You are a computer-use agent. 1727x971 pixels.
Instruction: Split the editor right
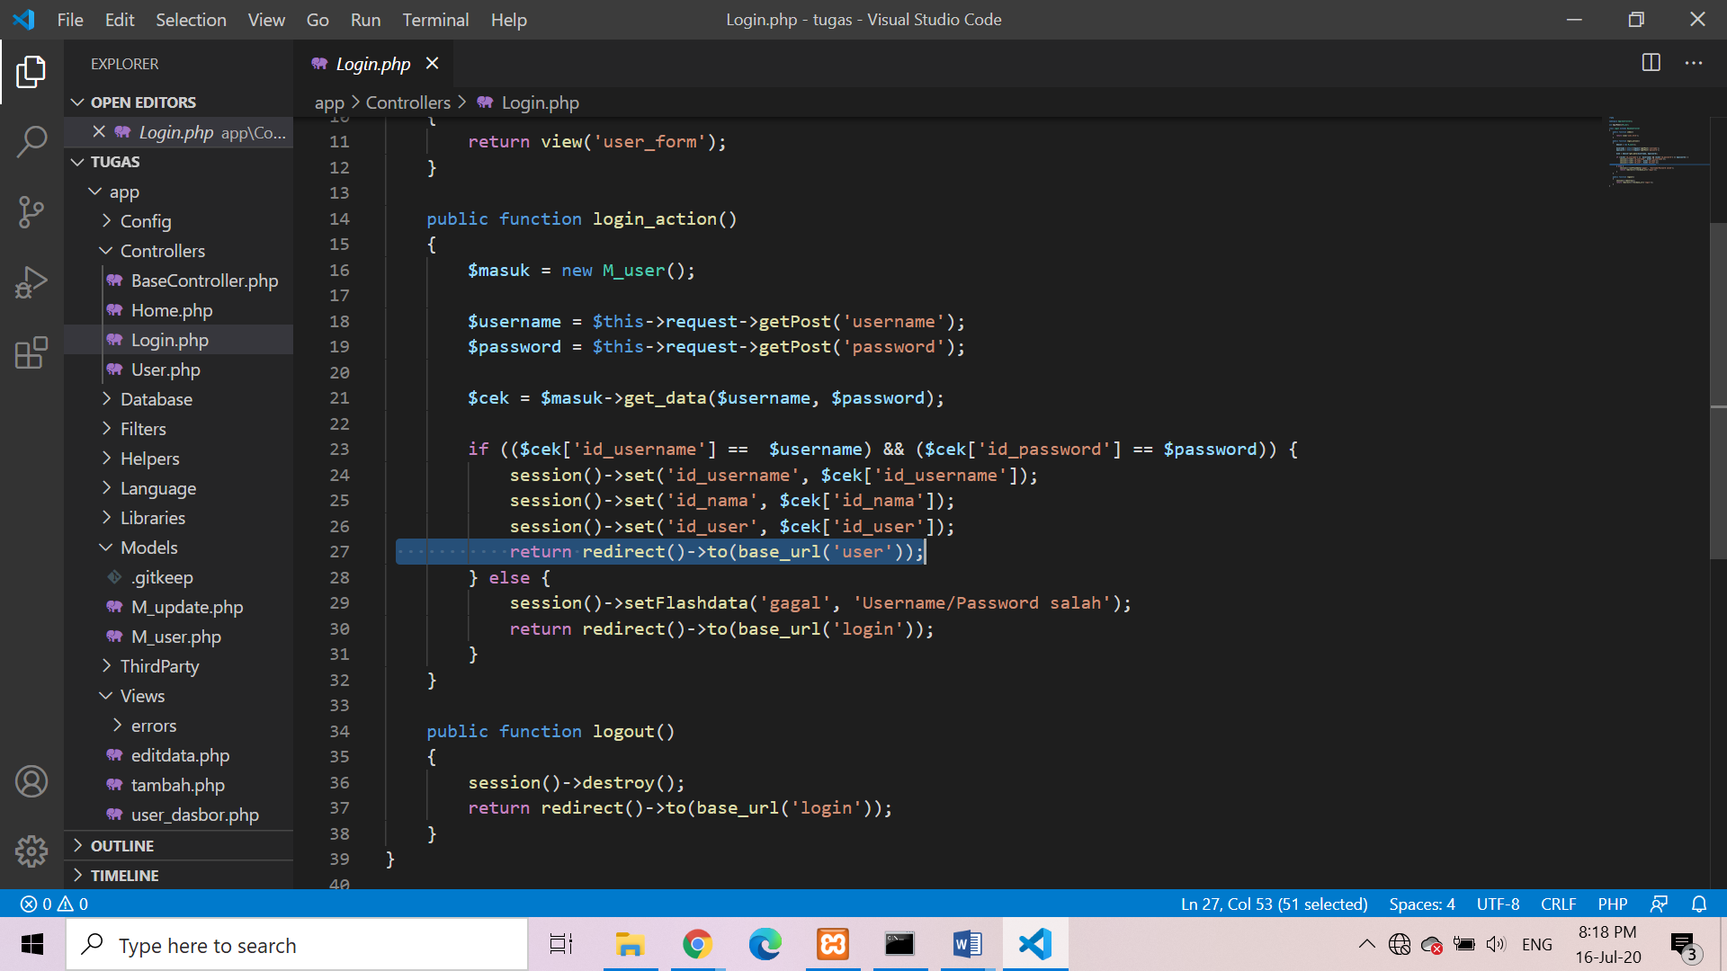[1651, 63]
